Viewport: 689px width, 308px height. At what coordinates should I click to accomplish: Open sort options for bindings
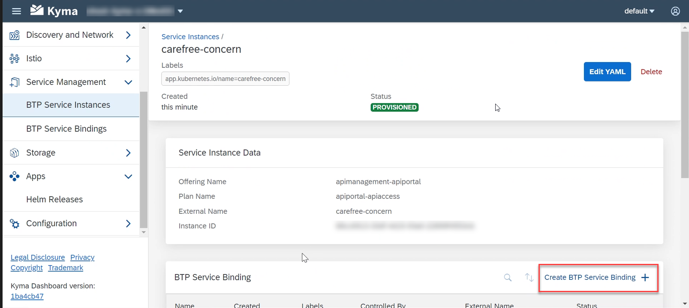pyautogui.click(x=529, y=278)
